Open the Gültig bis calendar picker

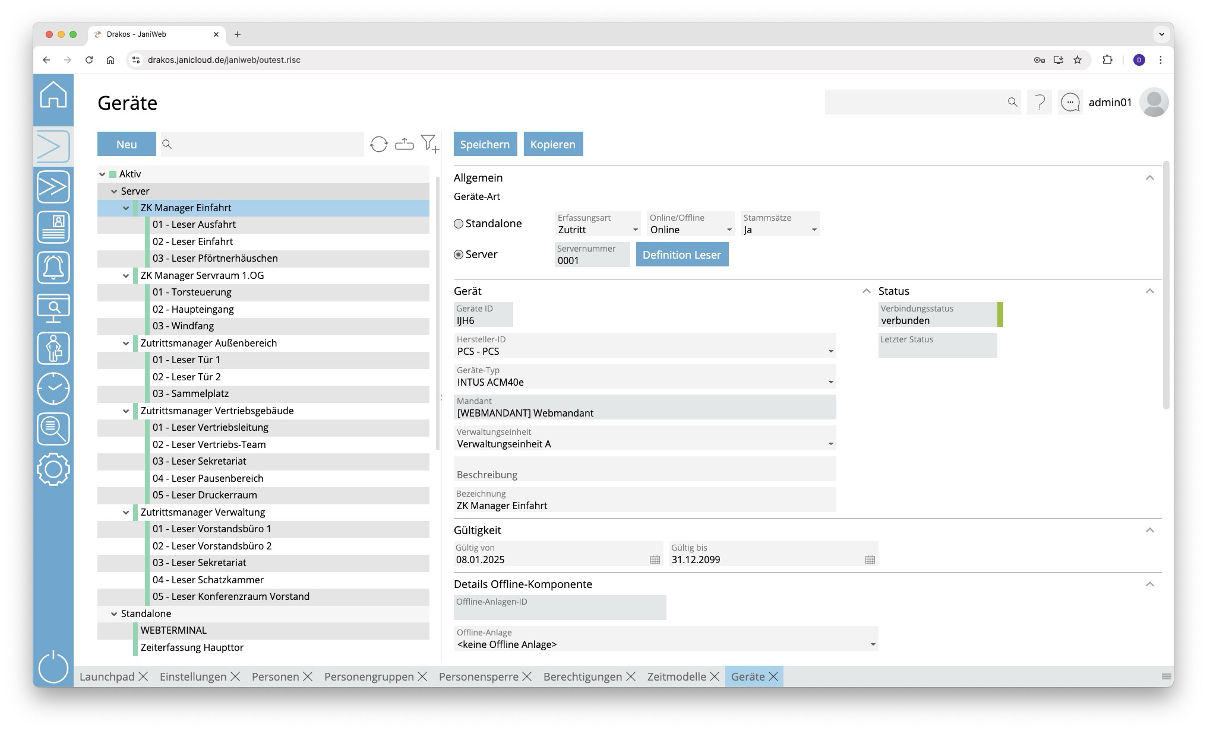[x=870, y=560]
